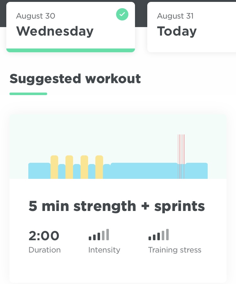The height and width of the screenshot is (284, 236).
Task: Click the 2:00 duration value
Action: (44, 236)
